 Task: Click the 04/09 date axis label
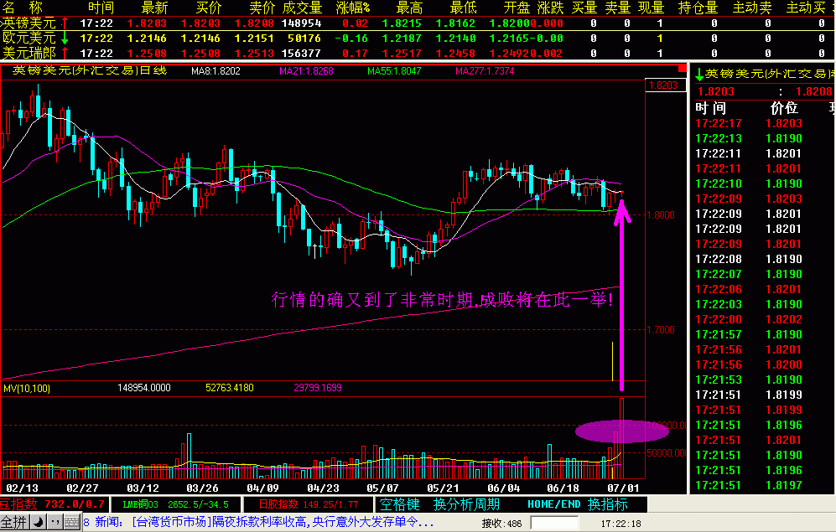[262, 488]
